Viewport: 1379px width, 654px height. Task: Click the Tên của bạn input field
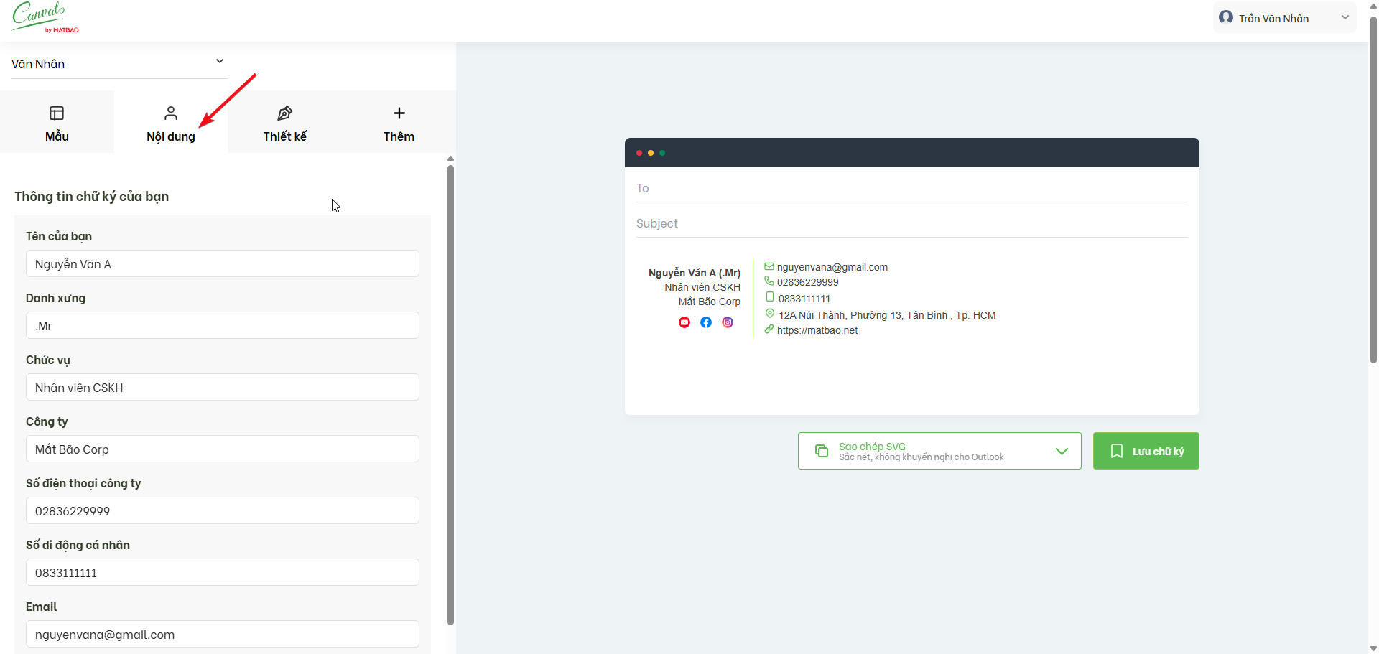(223, 263)
